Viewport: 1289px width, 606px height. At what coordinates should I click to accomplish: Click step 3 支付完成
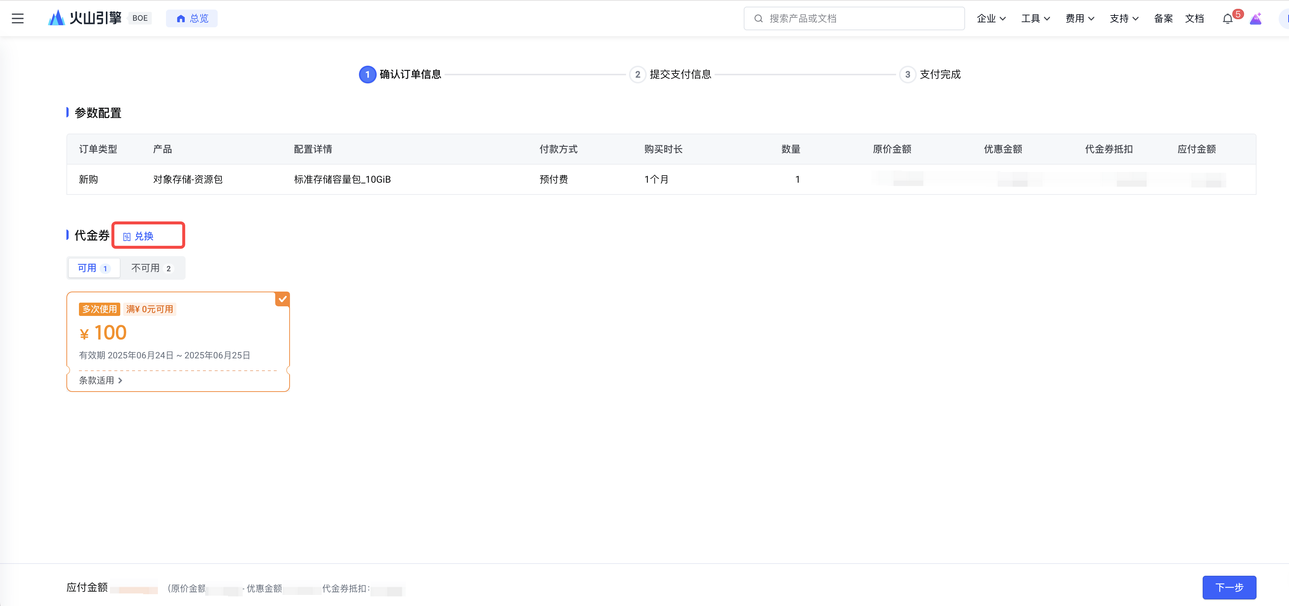point(930,75)
